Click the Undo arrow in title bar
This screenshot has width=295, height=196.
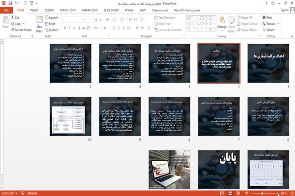point(17,3)
